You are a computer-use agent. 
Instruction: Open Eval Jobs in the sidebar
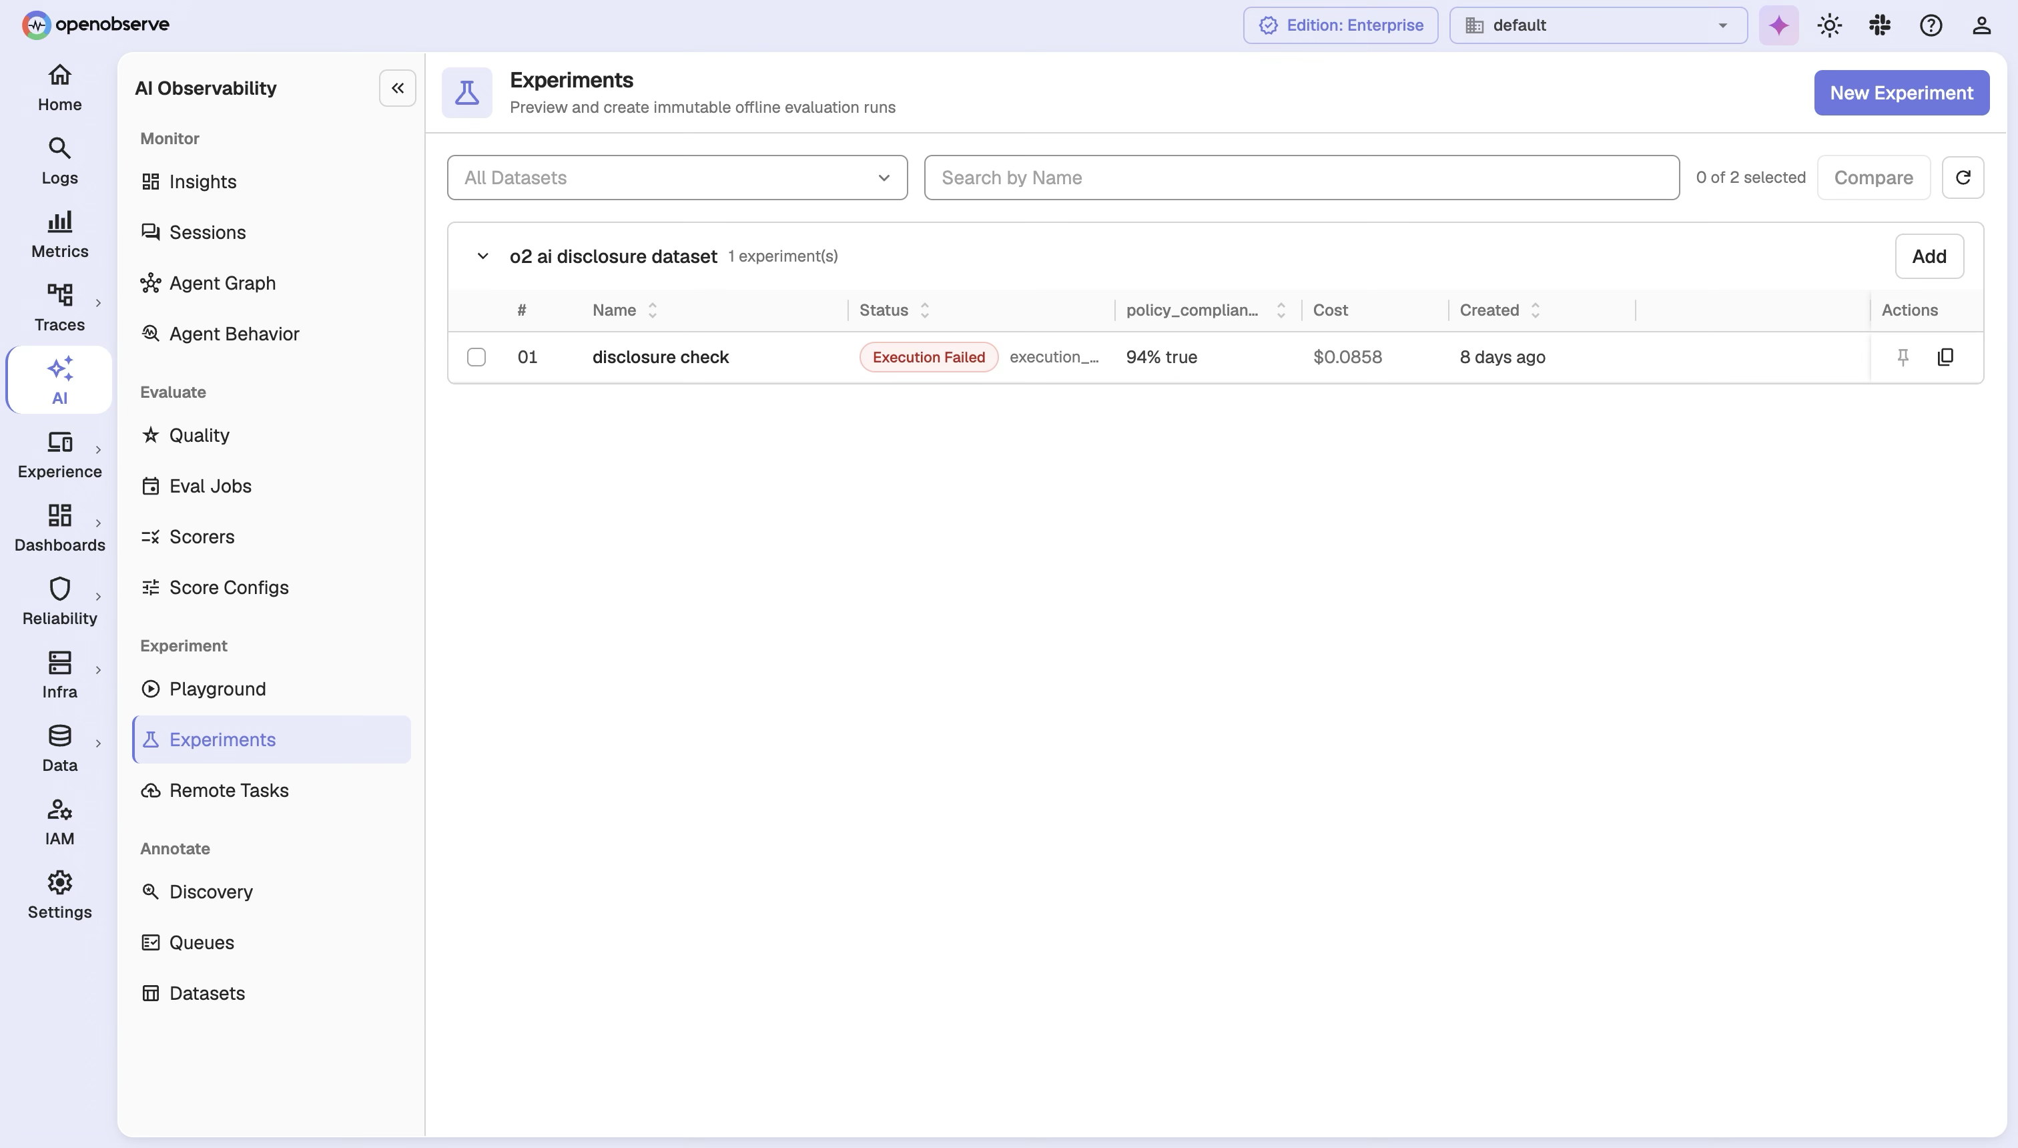point(271,486)
